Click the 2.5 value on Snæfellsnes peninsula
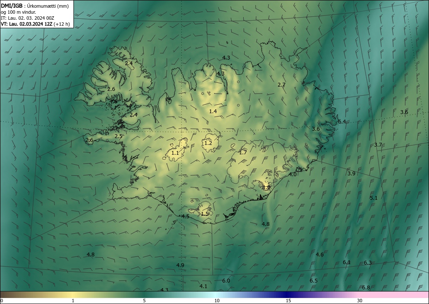Viewport: 429px width, 304px height. 118,136
